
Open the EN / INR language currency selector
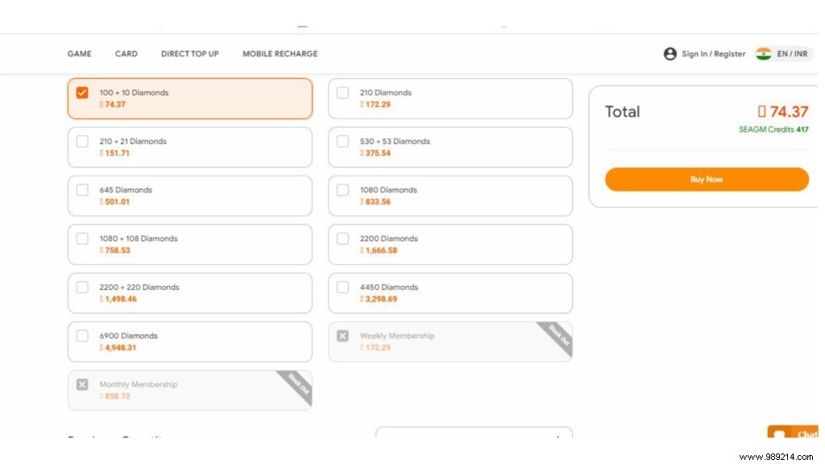[x=792, y=54]
